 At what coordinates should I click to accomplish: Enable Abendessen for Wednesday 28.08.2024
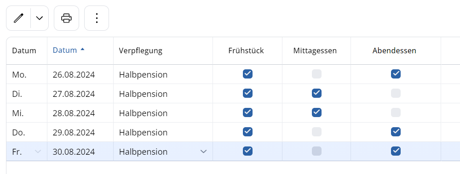pos(396,112)
